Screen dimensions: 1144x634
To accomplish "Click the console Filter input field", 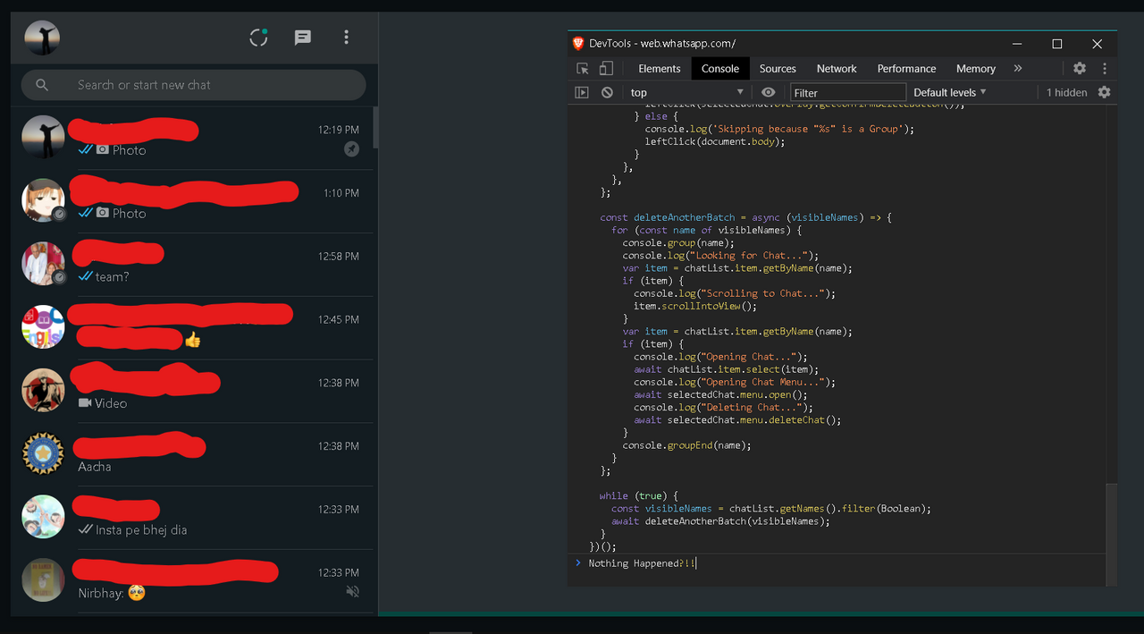I will [x=848, y=92].
